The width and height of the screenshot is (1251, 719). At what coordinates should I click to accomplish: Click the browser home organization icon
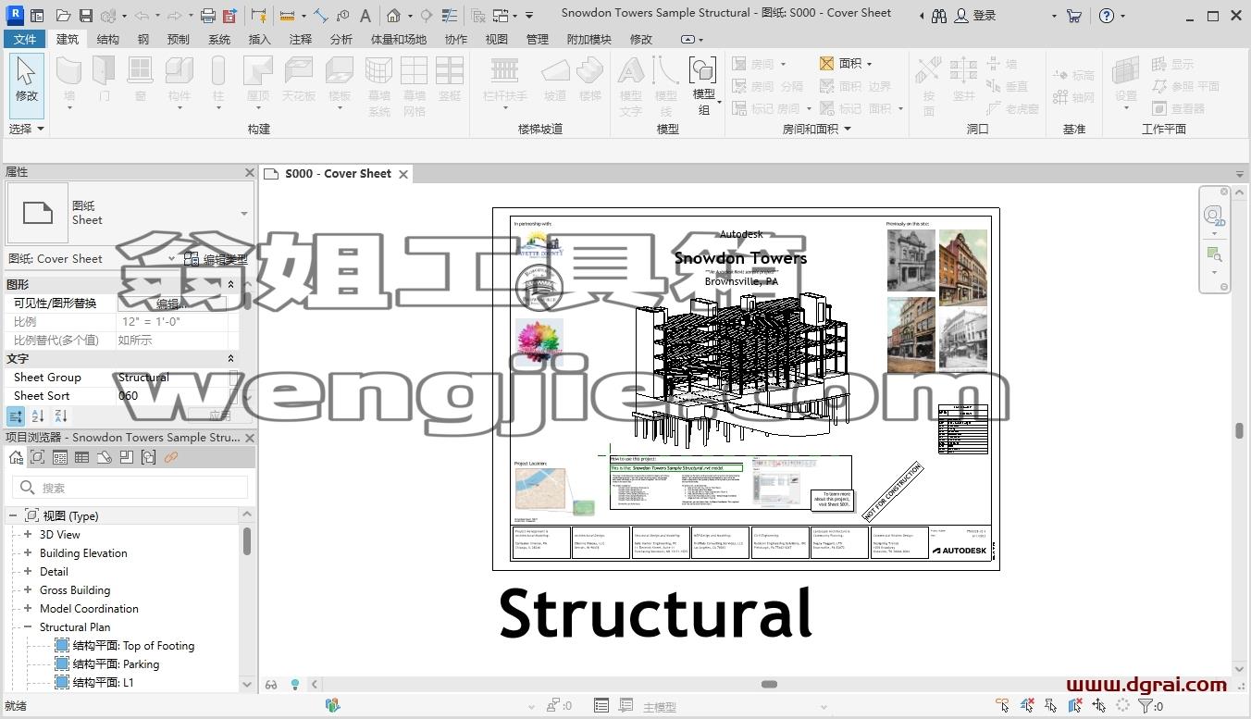click(16, 457)
